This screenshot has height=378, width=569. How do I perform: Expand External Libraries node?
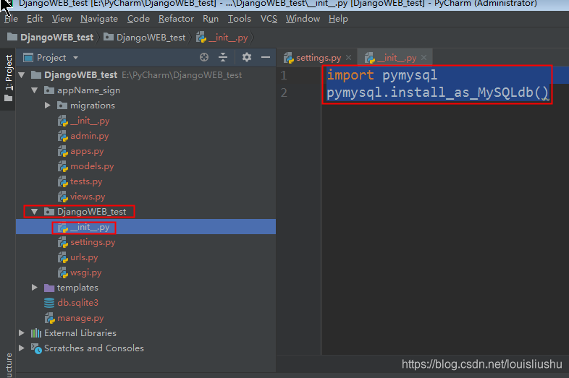pos(22,332)
